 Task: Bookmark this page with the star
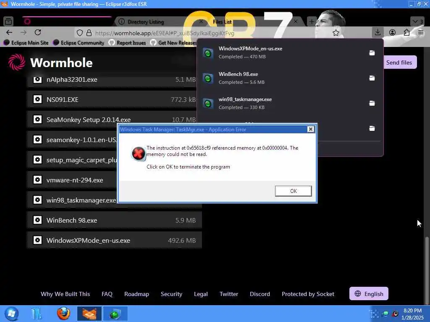coord(336,33)
